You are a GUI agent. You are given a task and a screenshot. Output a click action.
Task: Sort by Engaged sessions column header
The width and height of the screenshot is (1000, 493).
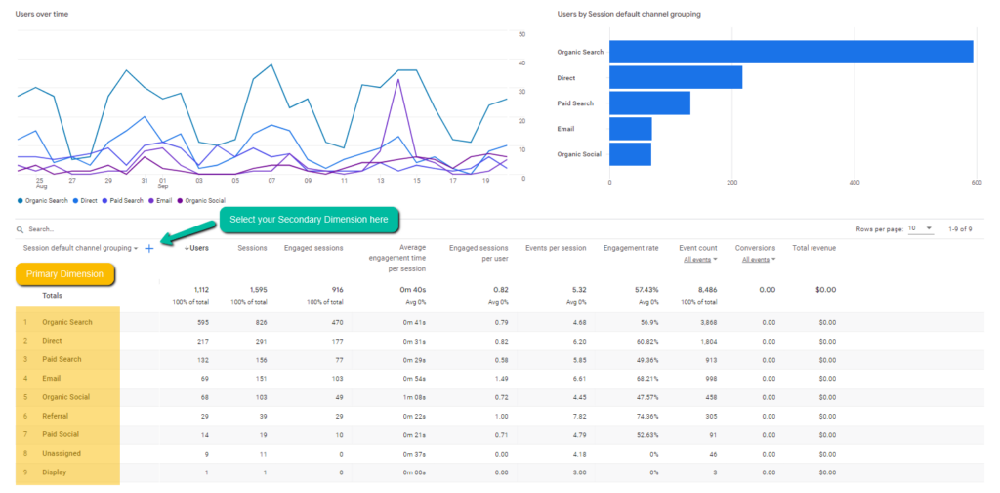313,248
